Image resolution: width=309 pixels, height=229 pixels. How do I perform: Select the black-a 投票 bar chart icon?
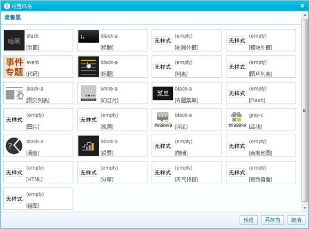click(x=89, y=146)
